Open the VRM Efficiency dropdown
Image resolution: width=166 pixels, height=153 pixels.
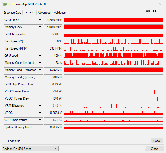40,106
